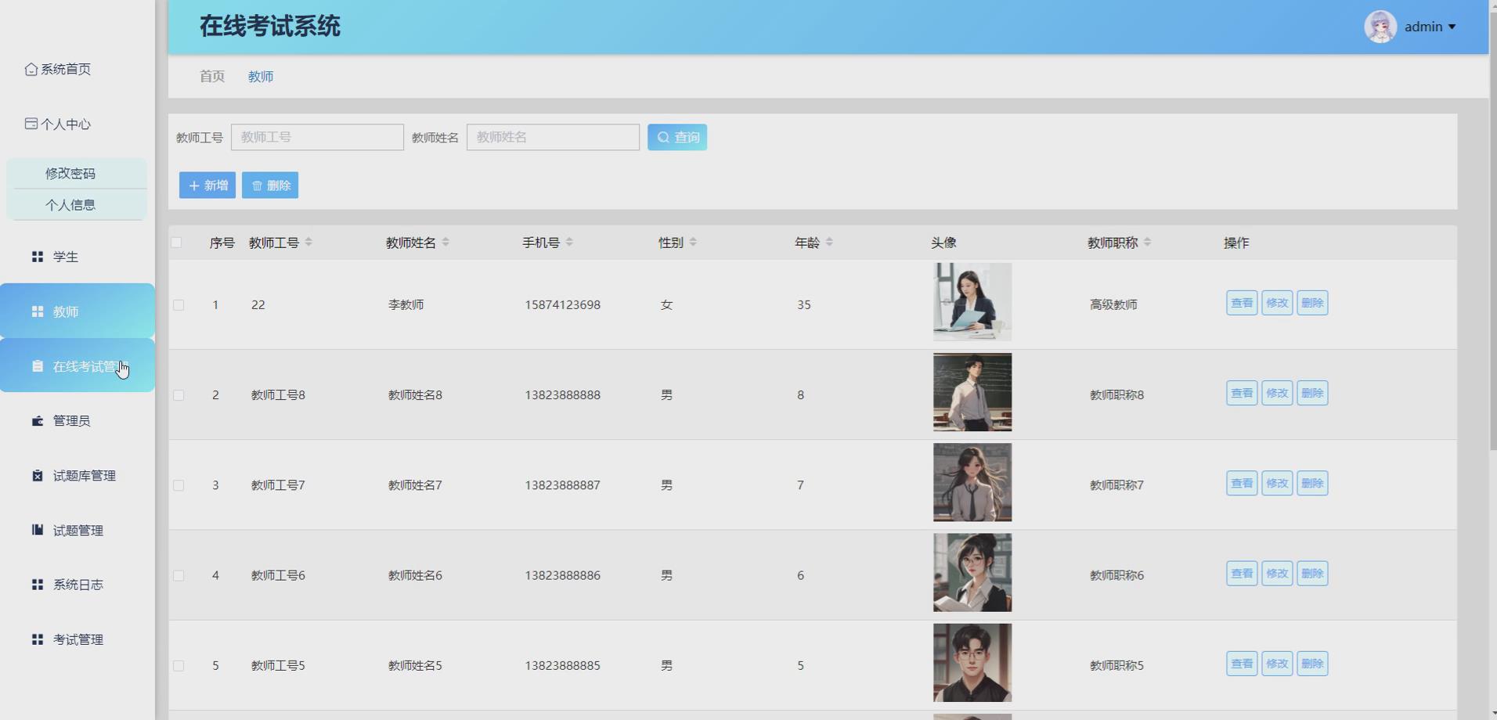Click 修改 for 李教师 row
The height and width of the screenshot is (720, 1497).
pyautogui.click(x=1277, y=303)
